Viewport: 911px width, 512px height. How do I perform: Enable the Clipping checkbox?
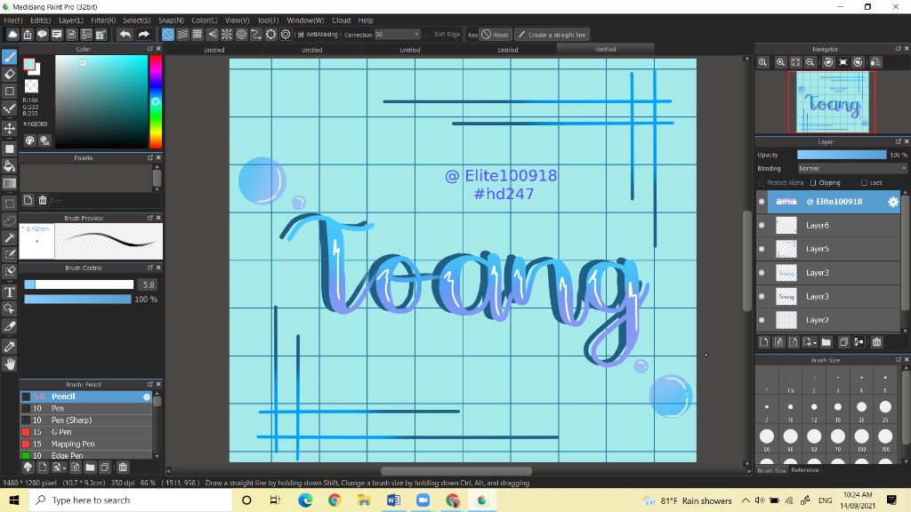click(813, 183)
